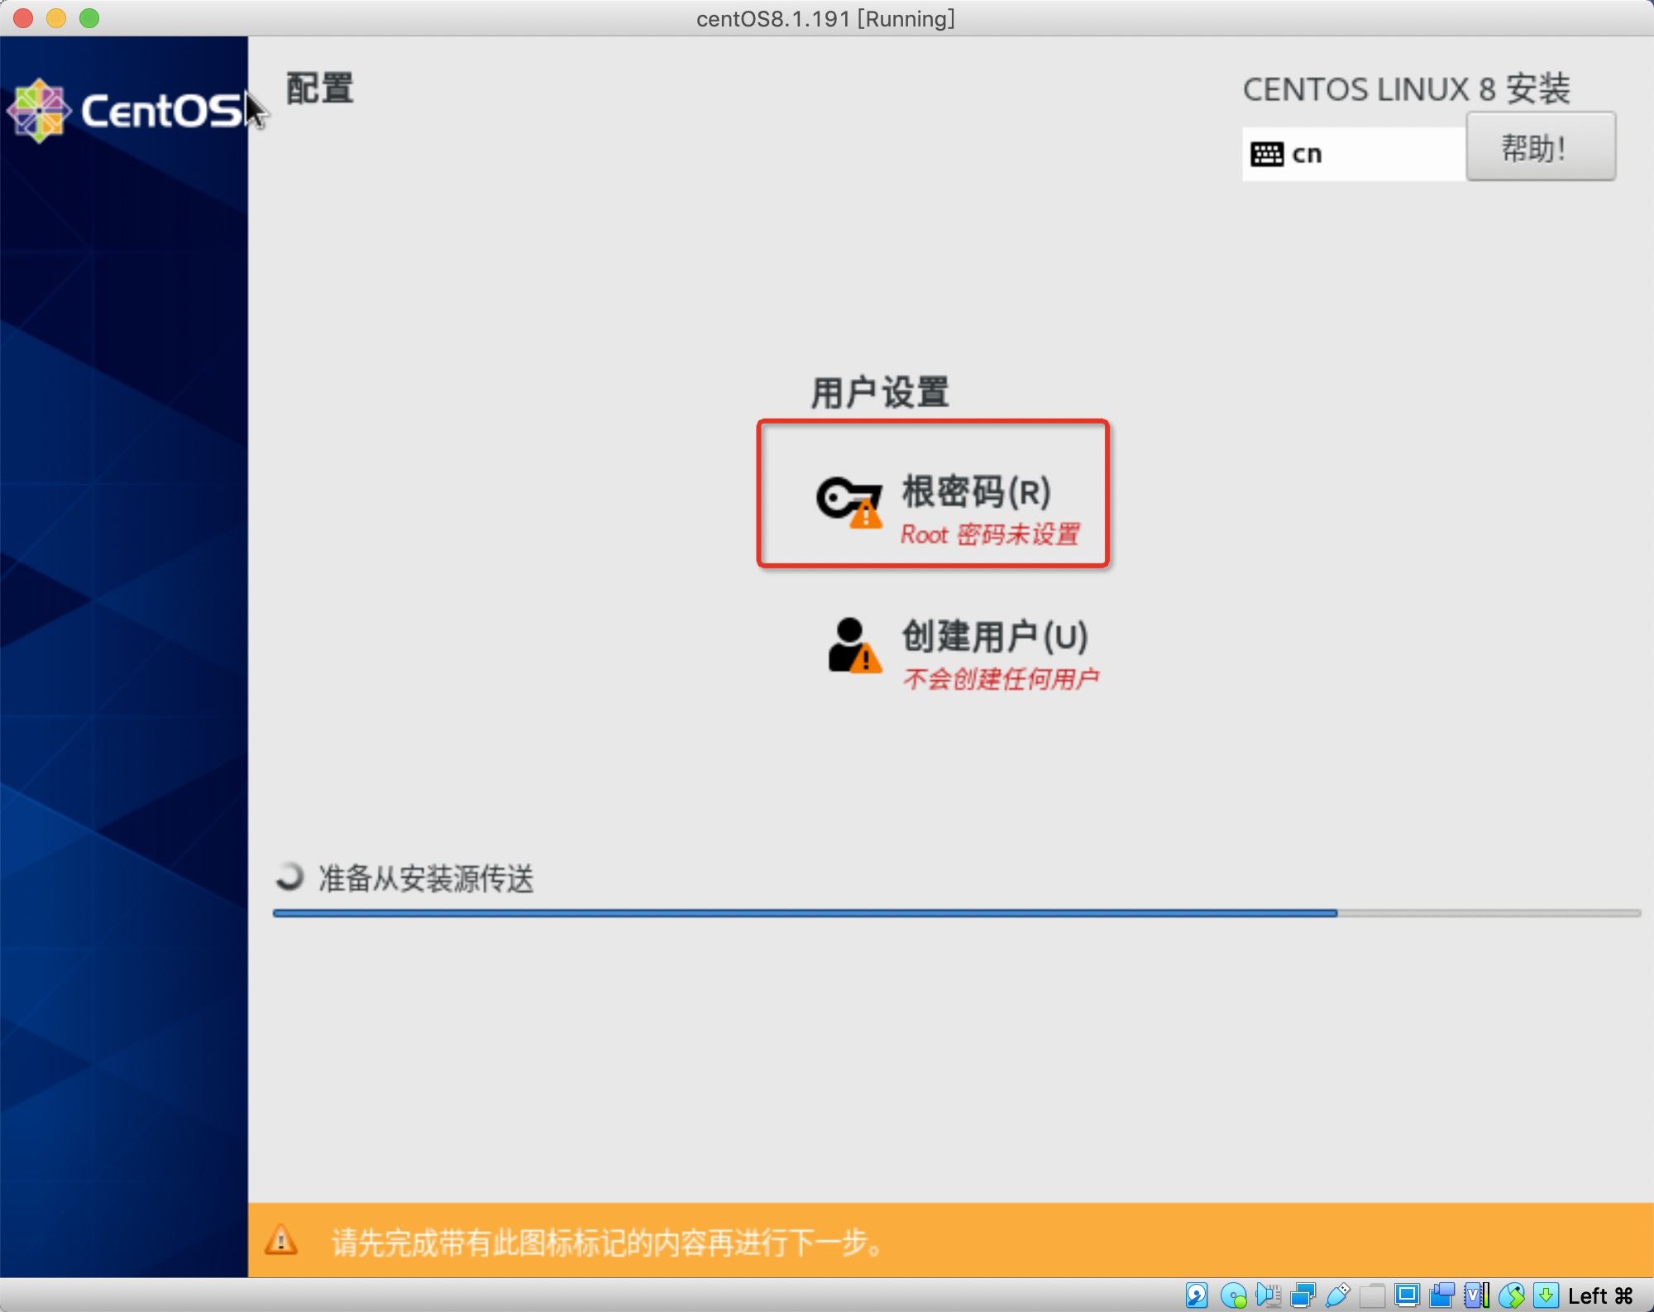This screenshot has height=1312, width=1654.
Task: Click the CentOS logo in sidebar
Action: 40,110
